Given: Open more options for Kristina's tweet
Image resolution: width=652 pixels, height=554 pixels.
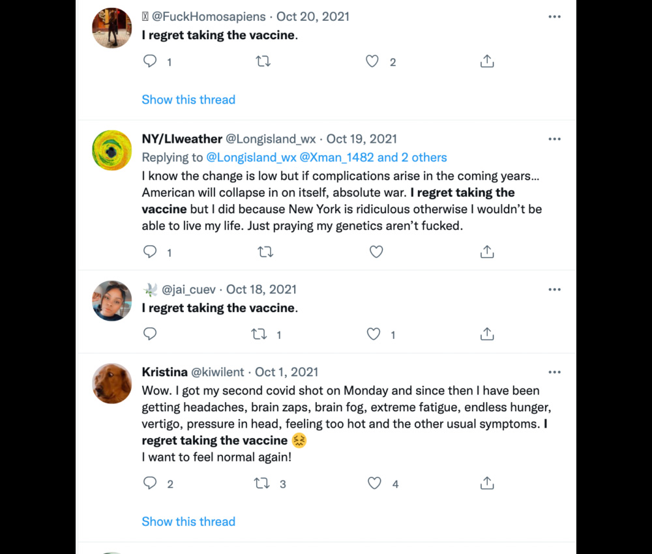Looking at the screenshot, I should pyautogui.click(x=554, y=372).
